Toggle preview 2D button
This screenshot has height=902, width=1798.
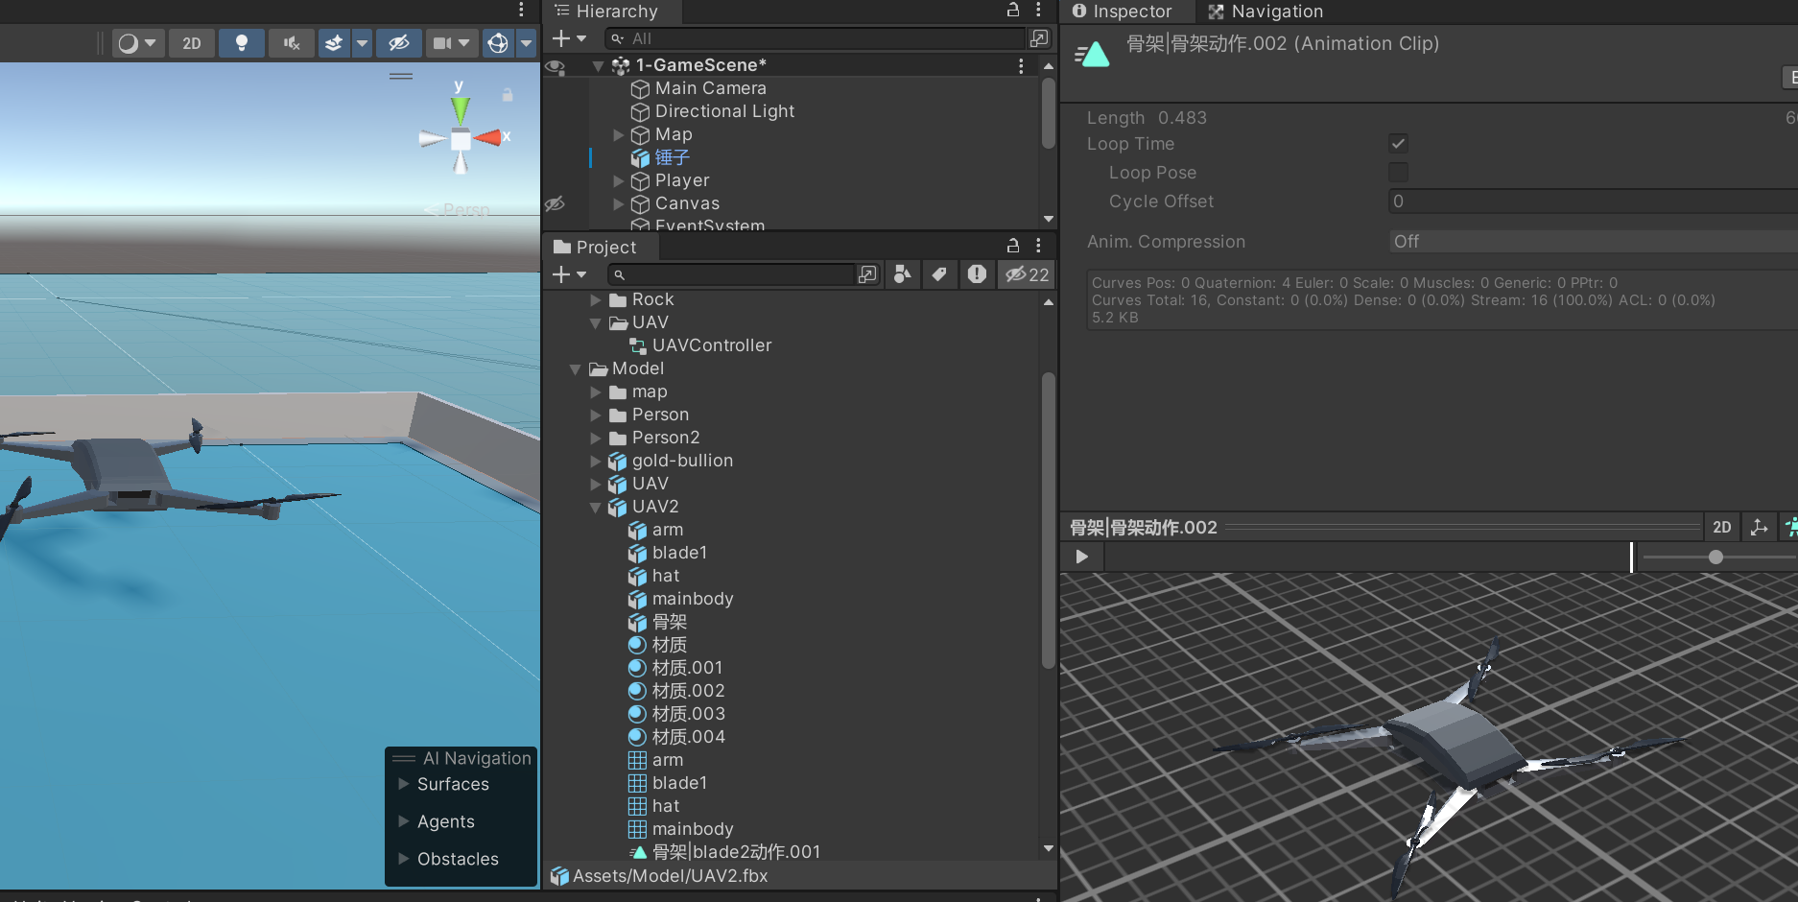pos(1722,527)
